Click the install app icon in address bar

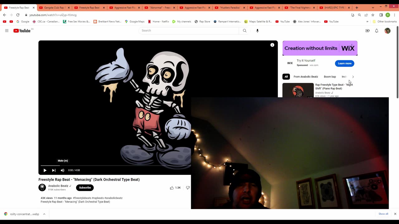coord(353,15)
